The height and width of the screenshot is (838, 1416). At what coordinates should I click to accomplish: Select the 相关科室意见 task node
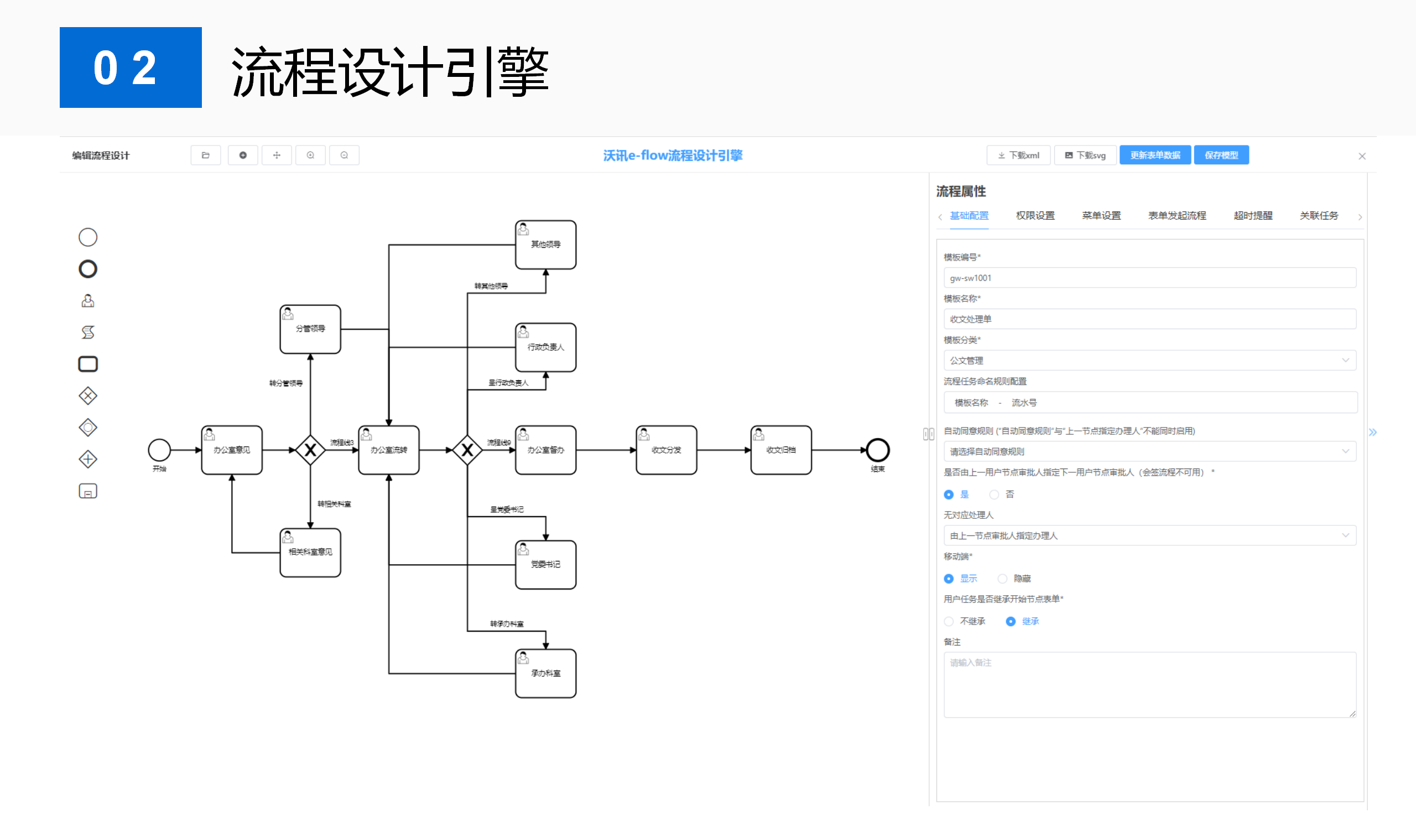(310, 553)
